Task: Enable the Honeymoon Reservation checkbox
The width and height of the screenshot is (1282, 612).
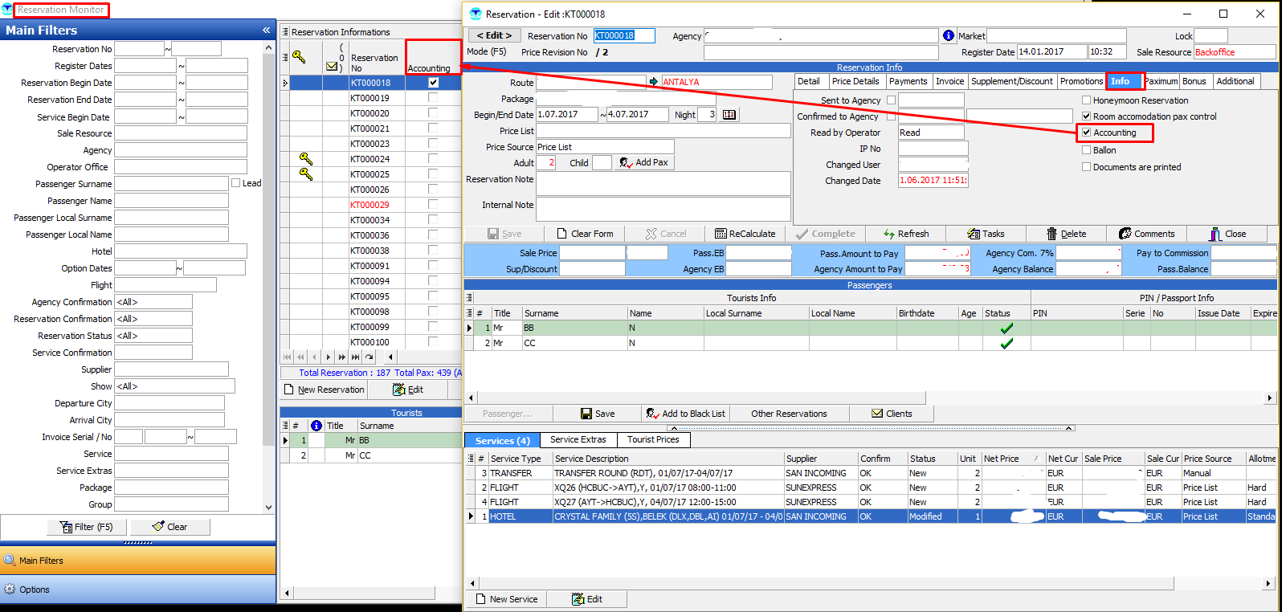Action: pyautogui.click(x=1087, y=100)
